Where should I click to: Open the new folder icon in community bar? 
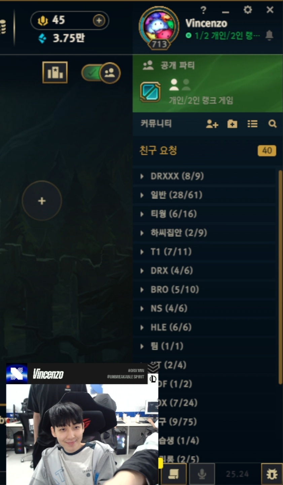coord(232,124)
